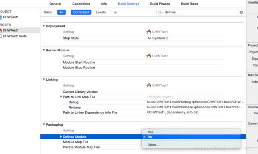The height and width of the screenshot is (154, 258).
Task: Switch to the Levels view
Action: [100, 12]
